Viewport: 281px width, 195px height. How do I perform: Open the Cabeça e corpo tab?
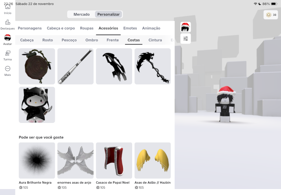[x=61, y=28]
